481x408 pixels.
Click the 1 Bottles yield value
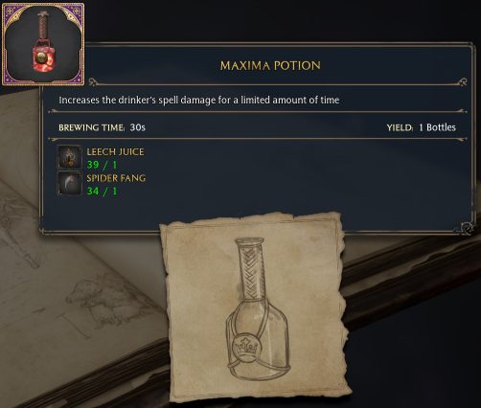[x=437, y=127]
